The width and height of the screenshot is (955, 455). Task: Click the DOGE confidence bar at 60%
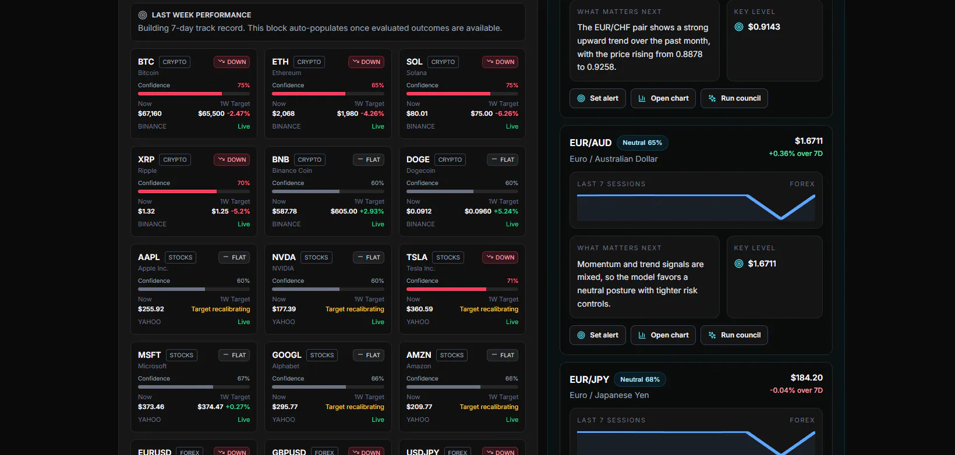[462, 191]
